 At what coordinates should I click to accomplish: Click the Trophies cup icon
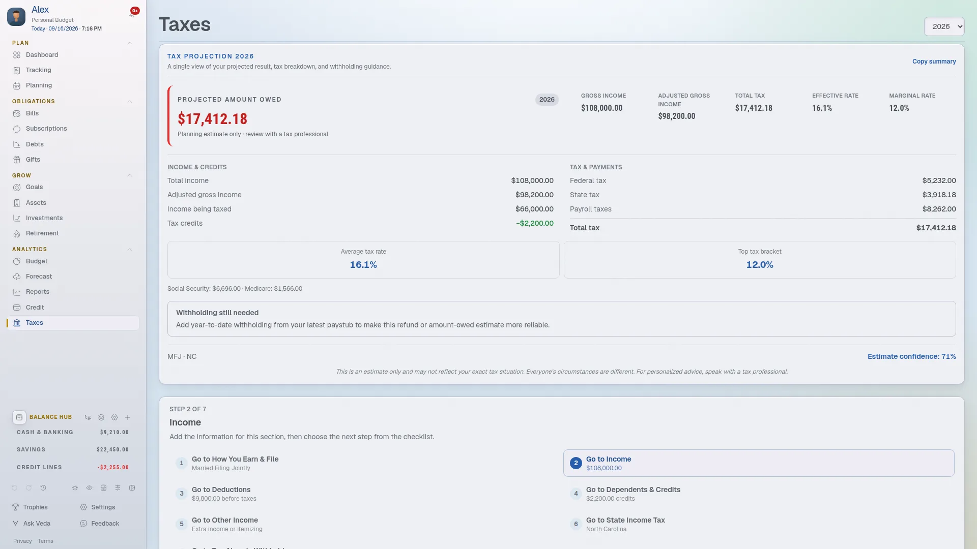pyautogui.click(x=15, y=507)
